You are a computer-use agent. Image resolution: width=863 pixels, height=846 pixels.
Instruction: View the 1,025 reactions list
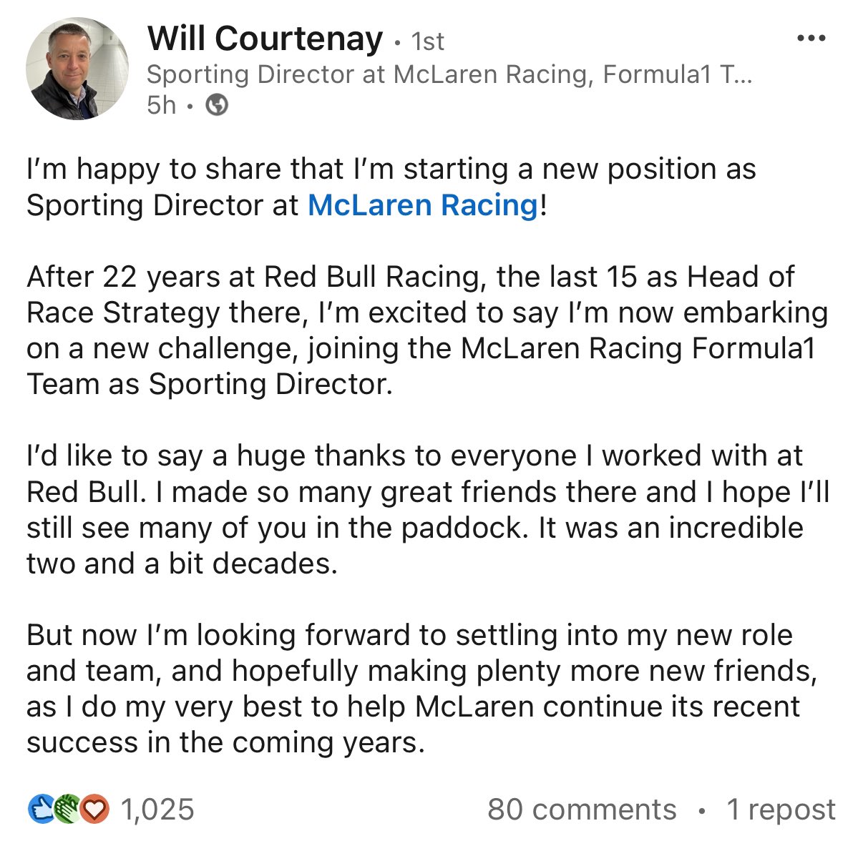point(157,810)
